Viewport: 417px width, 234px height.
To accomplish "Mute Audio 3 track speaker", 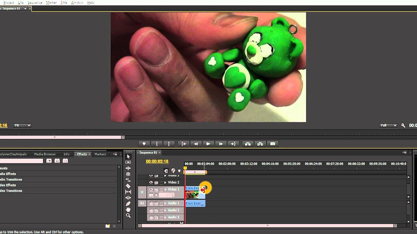I will (x=151, y=217).
